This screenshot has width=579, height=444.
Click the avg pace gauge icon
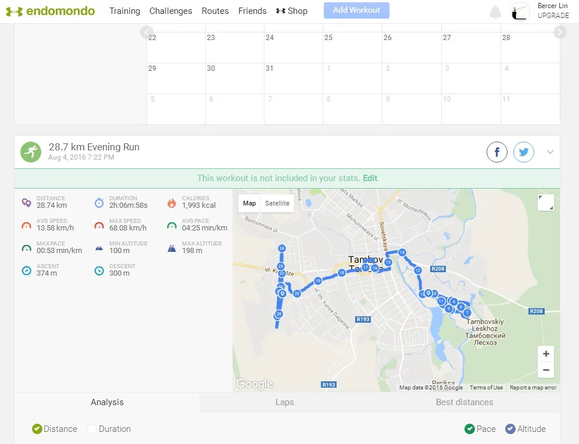pos(171,225)
